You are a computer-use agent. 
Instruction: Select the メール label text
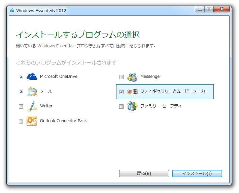[x=46, y=91]
